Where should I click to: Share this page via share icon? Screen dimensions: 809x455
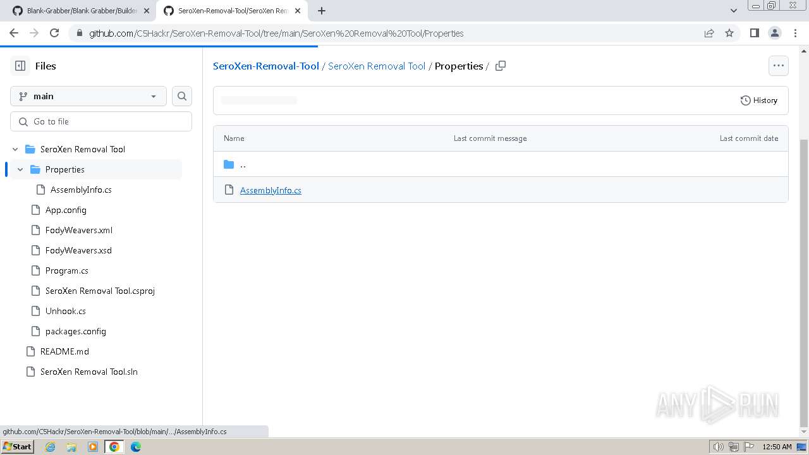click(x=709, y=33)
